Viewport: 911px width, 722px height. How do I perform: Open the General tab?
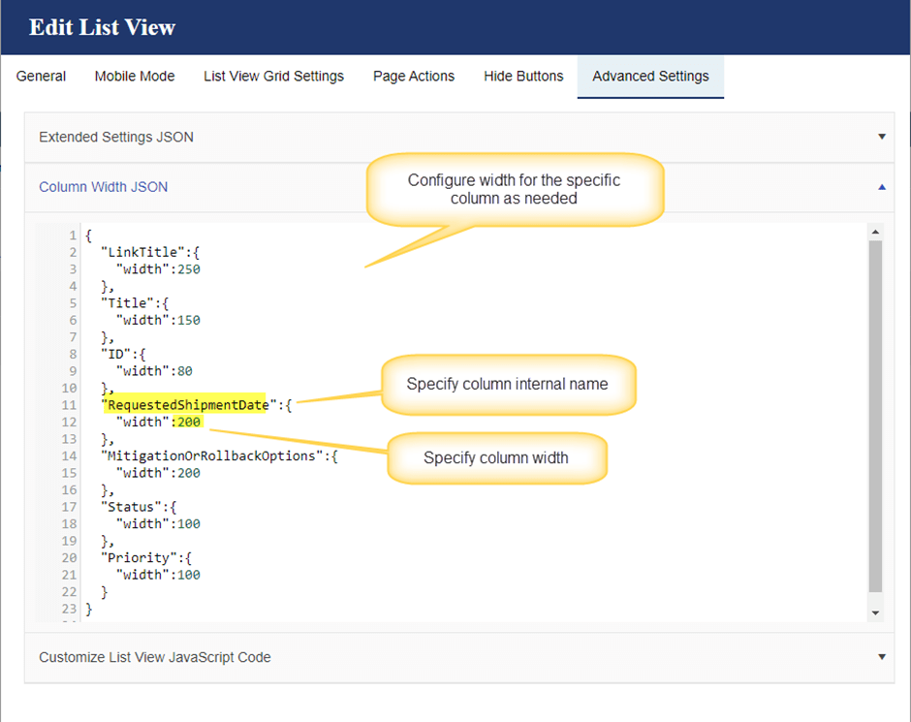(x=42, y=77)
